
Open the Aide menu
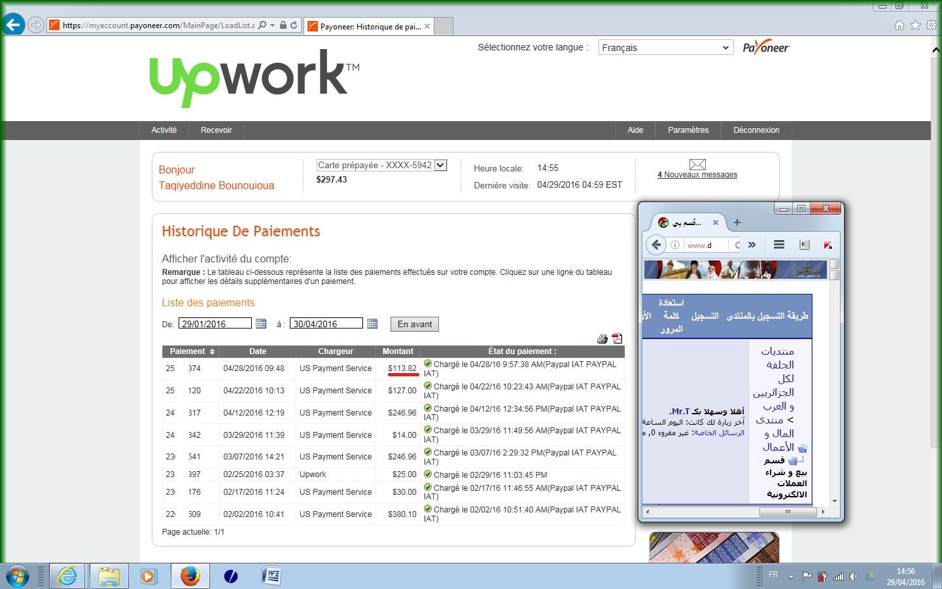pos(635,130)
